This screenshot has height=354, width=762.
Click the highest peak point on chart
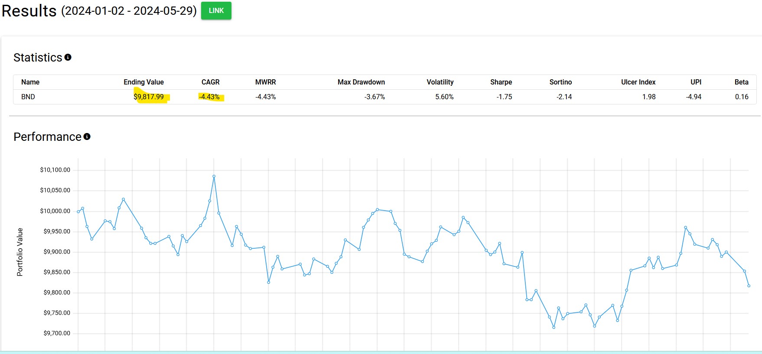pyautogui.click(x=214, y=176)
